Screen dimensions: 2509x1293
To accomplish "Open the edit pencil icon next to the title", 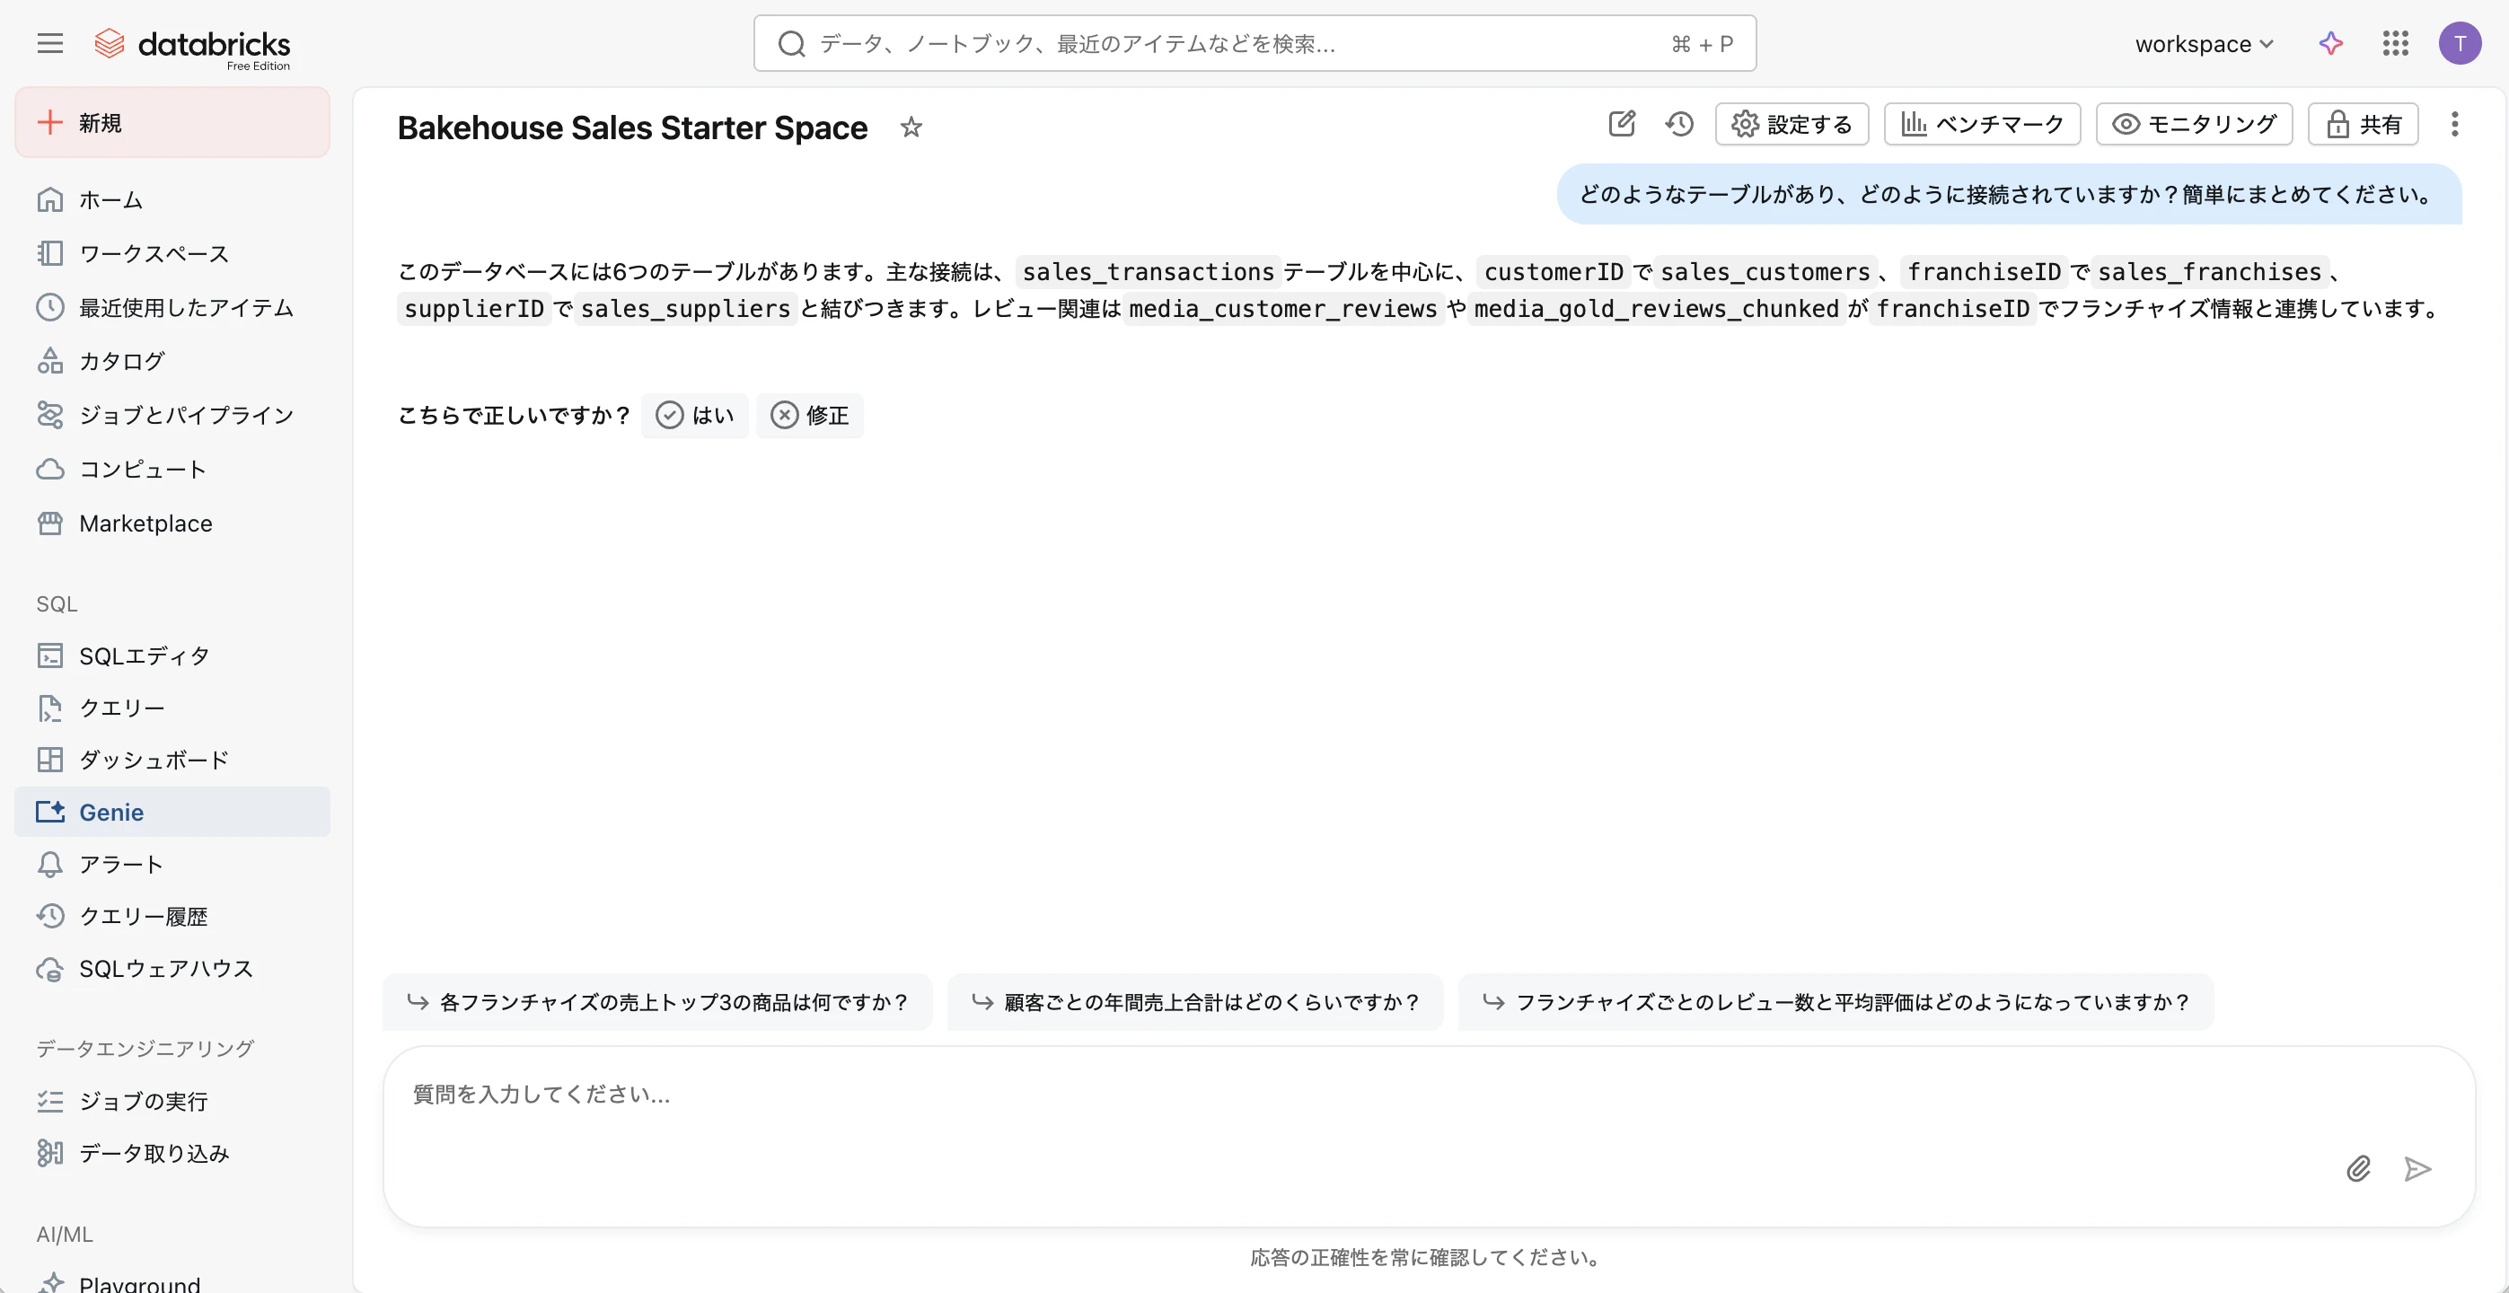I will [1621, 124].
